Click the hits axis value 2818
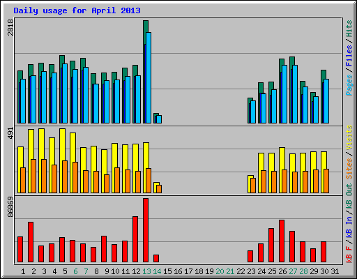The width and height of the screenshot is (357, 279). (x=10, y=27)
